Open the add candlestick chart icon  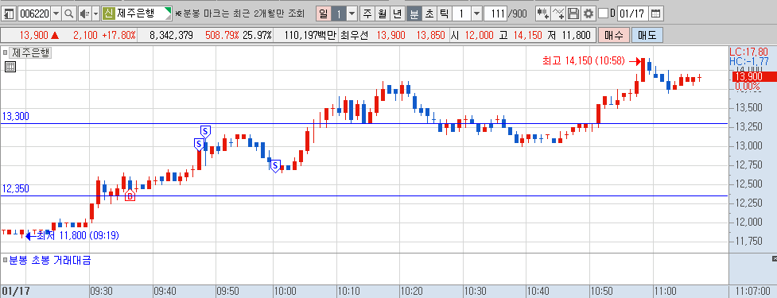coord(543,14)
